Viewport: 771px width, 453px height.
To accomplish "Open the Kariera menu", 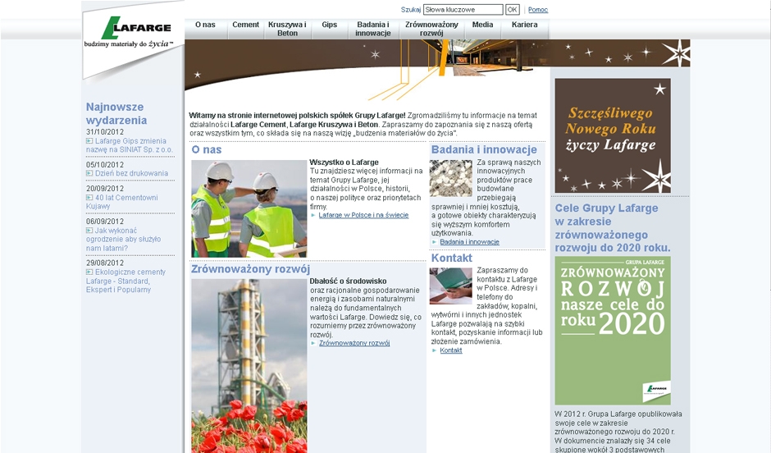I will tap(524, 25).
